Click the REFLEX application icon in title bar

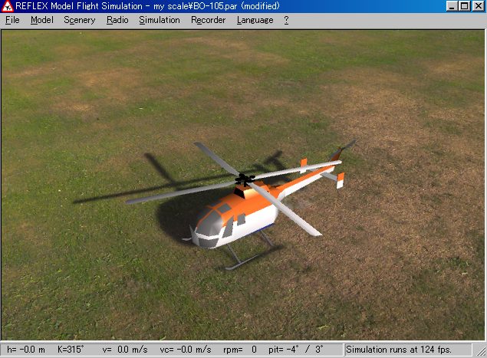7,6
